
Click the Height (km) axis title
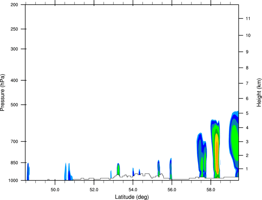[259, 92]
